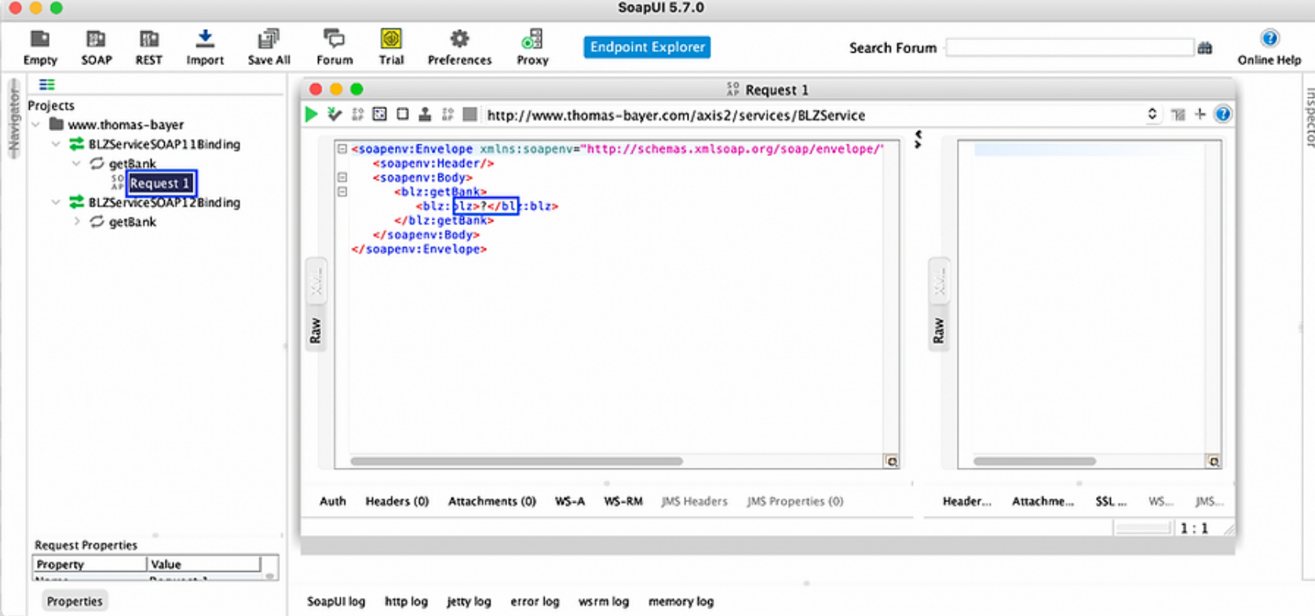Click request editor bottom-right magnifier icon
Image resolution: width=1315 pixels, height=616 pixels.
pyautogui.click(x=891, y=461)
